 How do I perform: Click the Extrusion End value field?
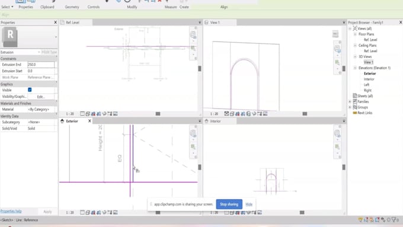41,65
